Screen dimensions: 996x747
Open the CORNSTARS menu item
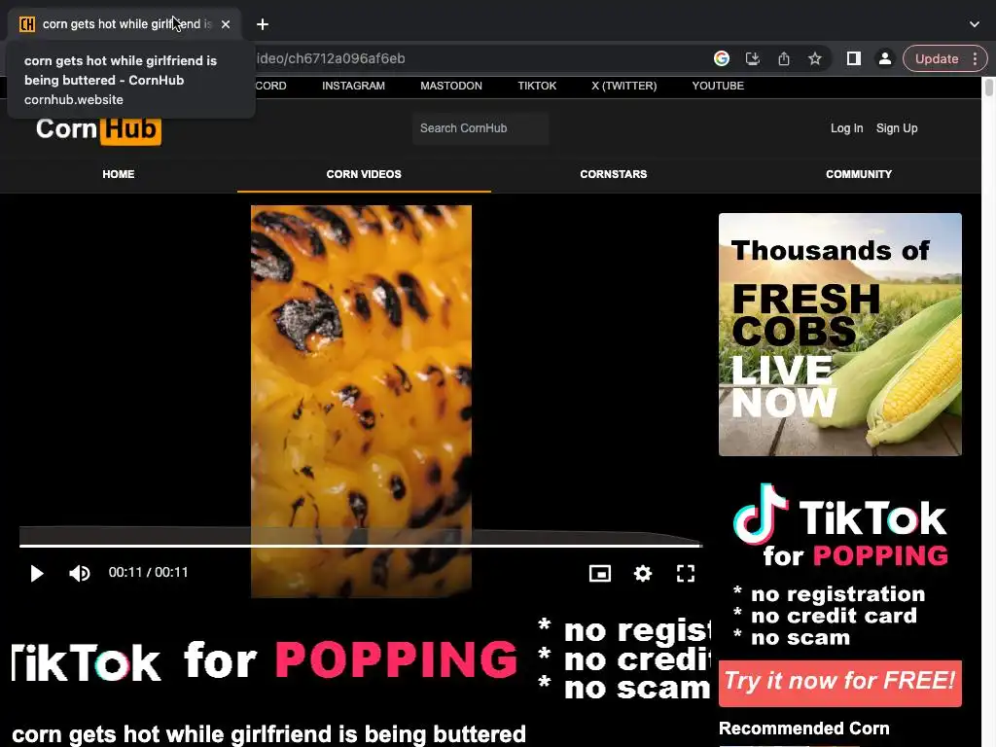pyautogui.click(x=614, y=174)
